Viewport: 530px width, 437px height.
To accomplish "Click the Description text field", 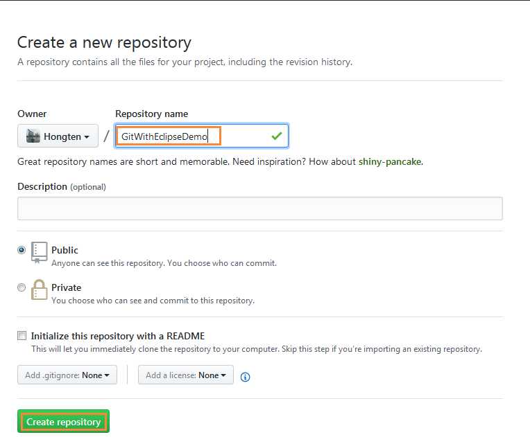I will tap(260, 208).
